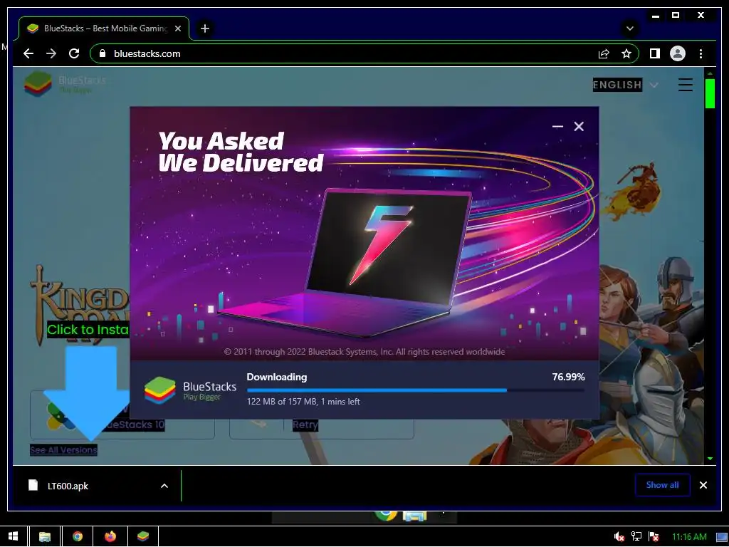Click the network tray icon
The image size is (729, 547).
636,537
